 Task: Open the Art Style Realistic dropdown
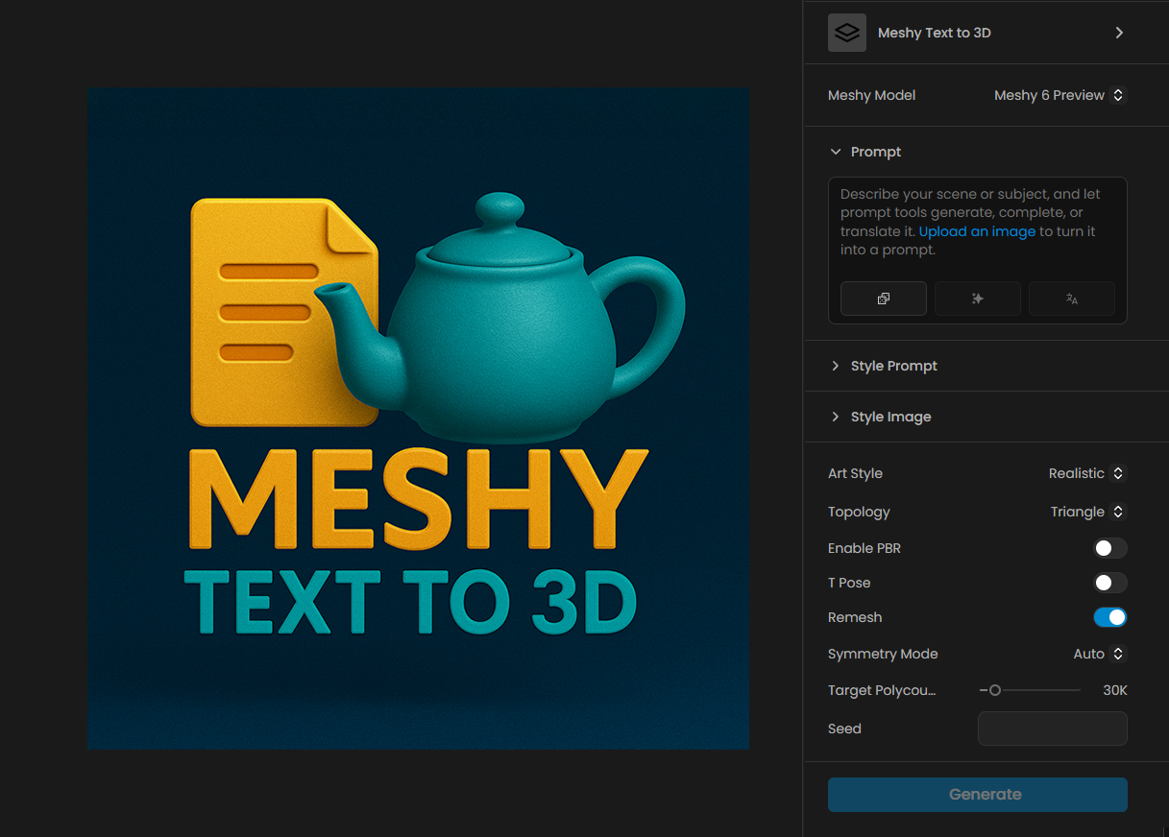(1085, 473)
